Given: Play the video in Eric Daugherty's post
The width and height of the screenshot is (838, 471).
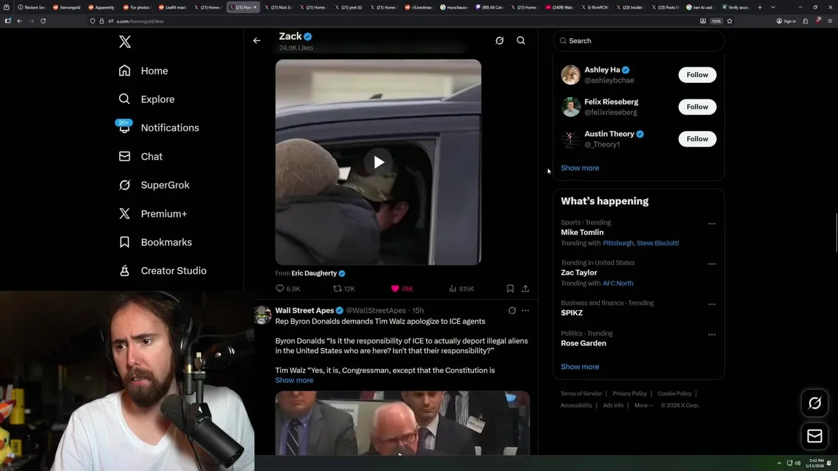Looking at the screenshot, I should pos(378,162).
